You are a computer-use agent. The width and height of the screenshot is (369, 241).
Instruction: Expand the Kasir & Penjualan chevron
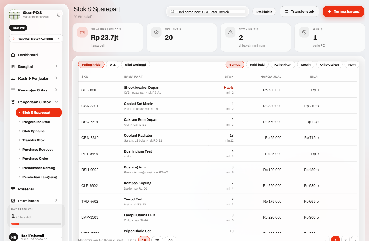(x=56, y=78)
